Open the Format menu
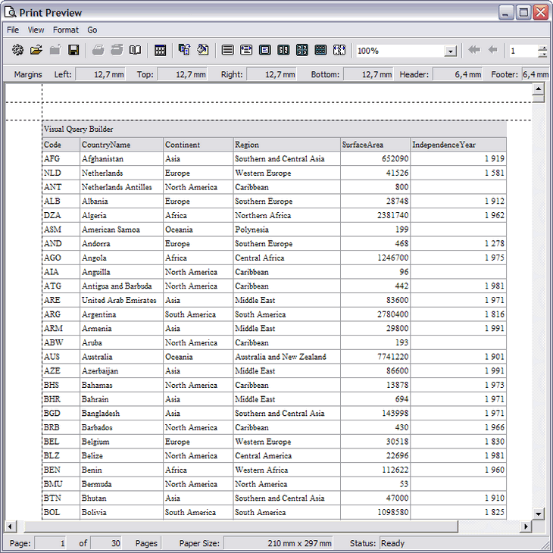The image size is (553, 553). point(65,30)
